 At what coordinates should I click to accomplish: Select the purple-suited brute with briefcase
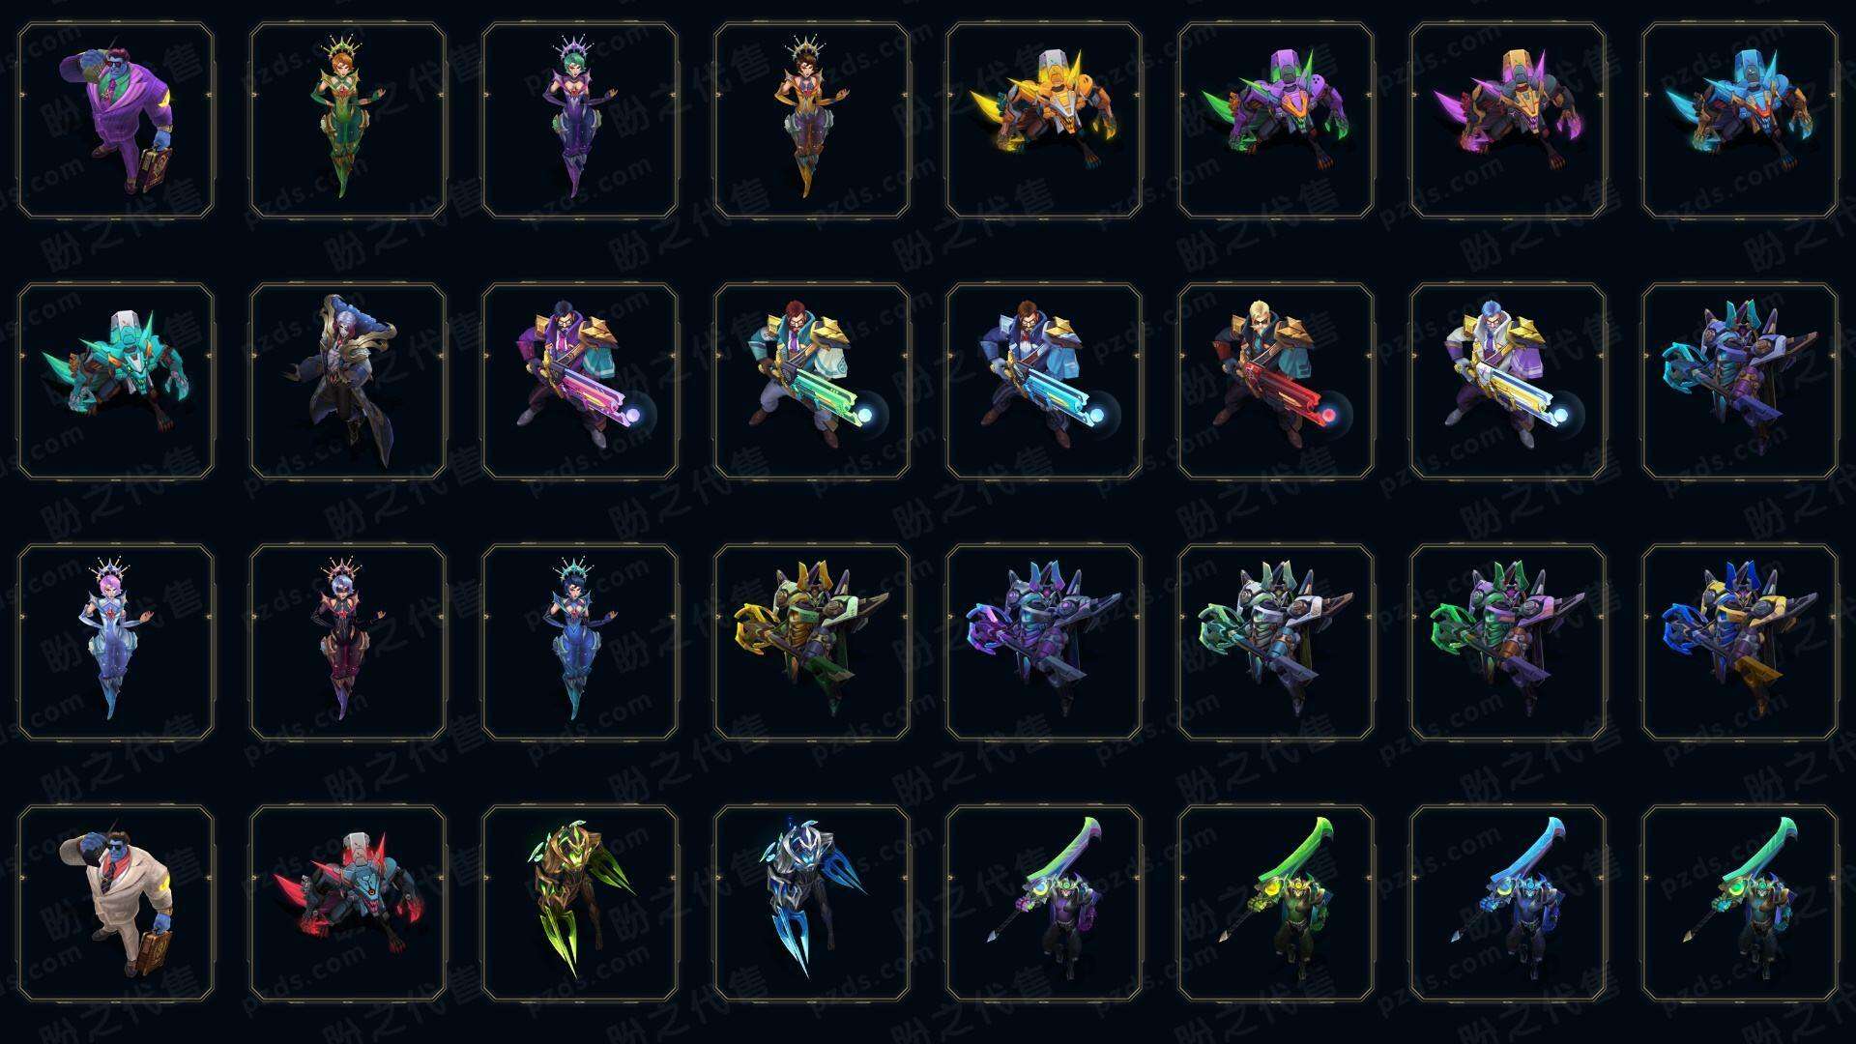[115, 121]
